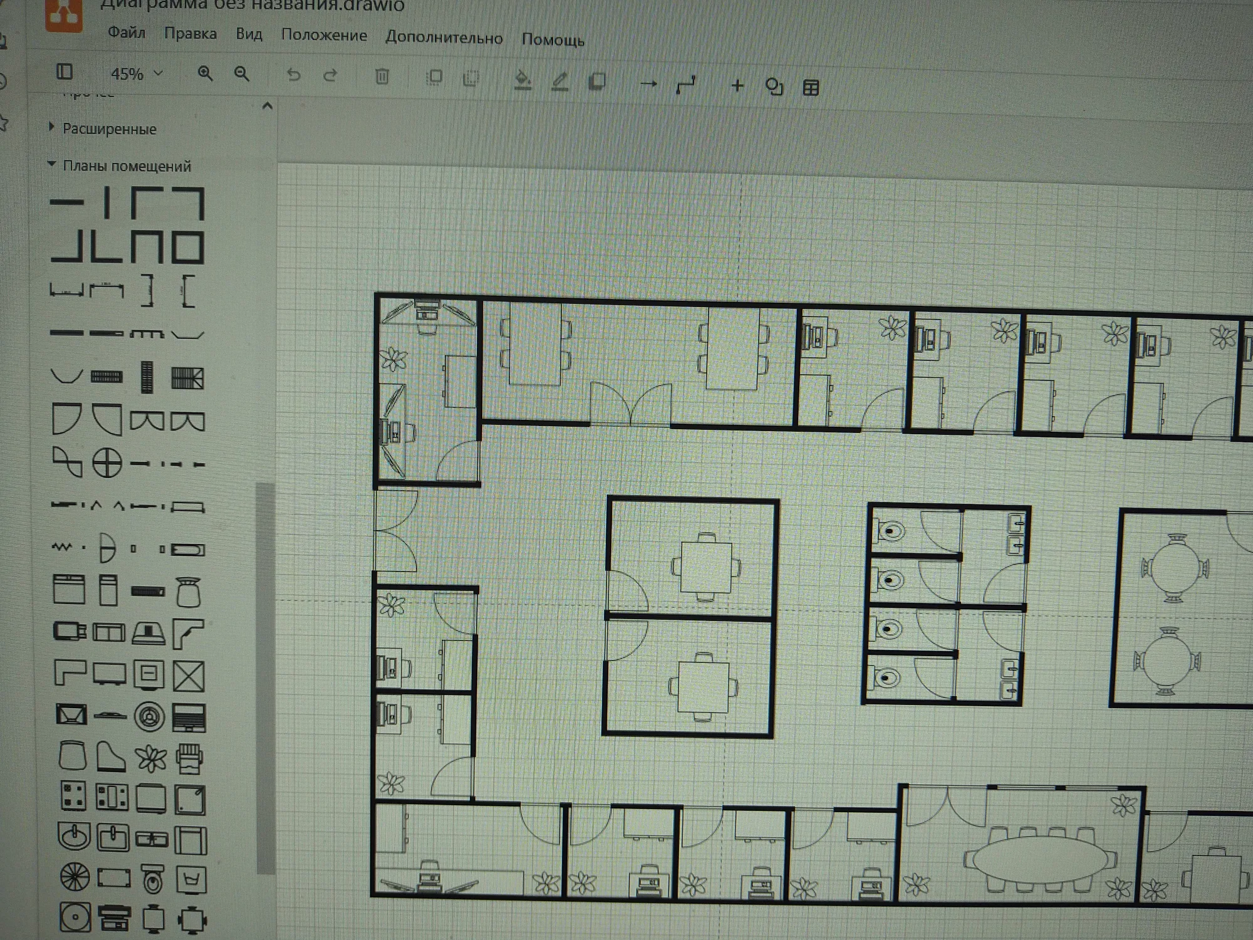The height and width of the screenshot is (940, 1253).
Task: Click the trash Delete icon
Action: [382, 76]
